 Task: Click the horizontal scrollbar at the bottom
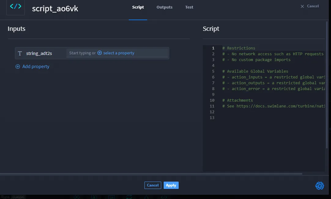[x=151, y=174]
